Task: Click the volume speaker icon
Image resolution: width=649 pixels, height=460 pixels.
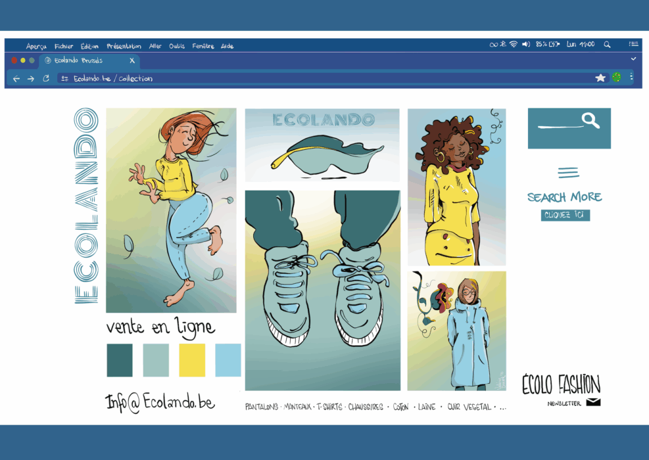Action: [526, 45]
